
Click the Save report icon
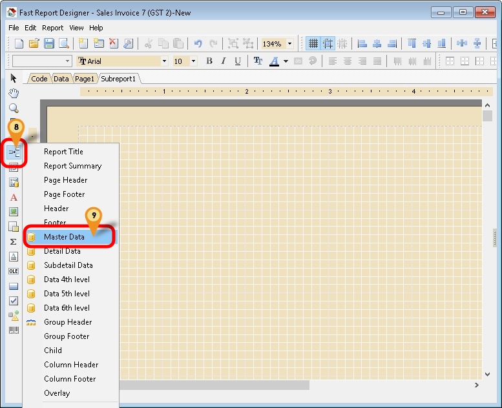pos(49,44)
